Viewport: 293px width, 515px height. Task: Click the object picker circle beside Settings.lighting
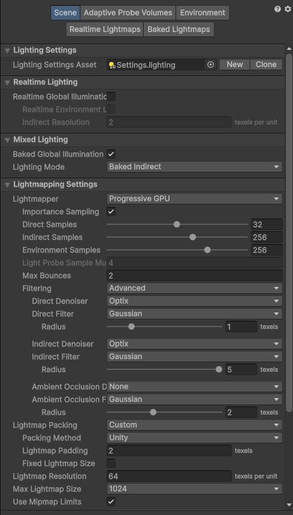point(211,65)
